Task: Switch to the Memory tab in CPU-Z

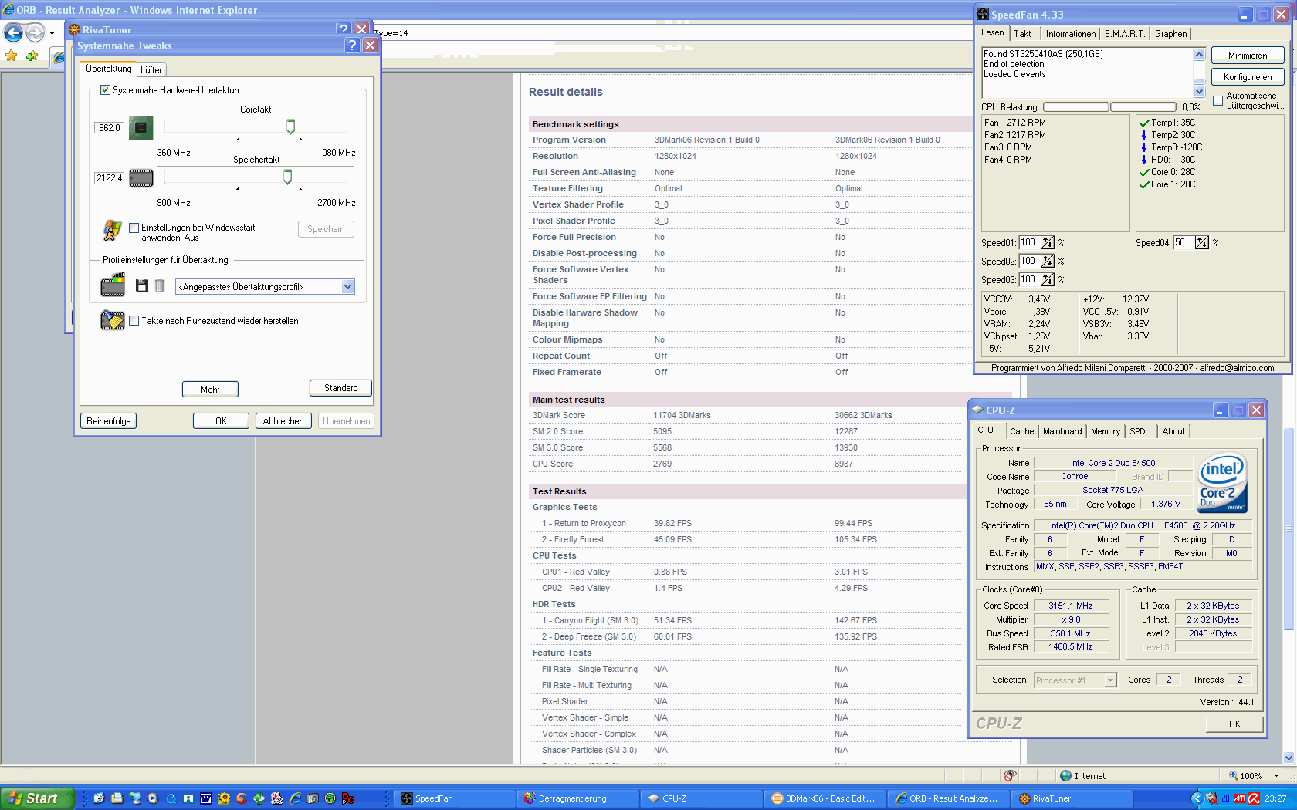Action: pos(1106,431)
